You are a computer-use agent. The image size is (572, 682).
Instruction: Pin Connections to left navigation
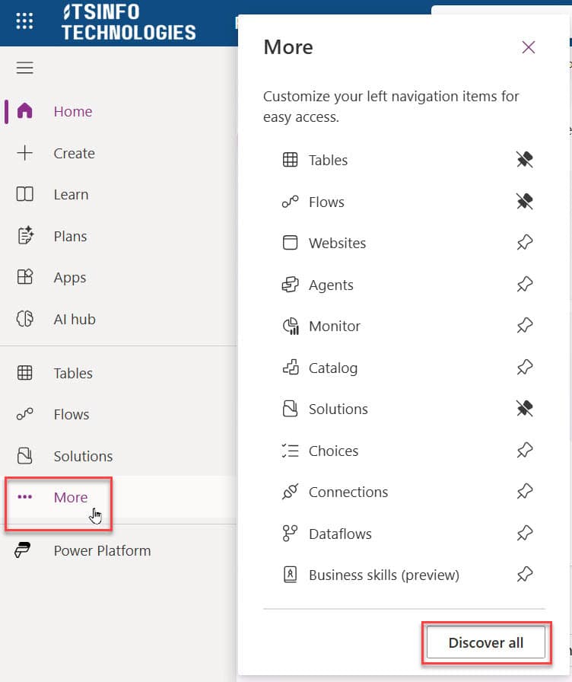(x=525, y=492)
